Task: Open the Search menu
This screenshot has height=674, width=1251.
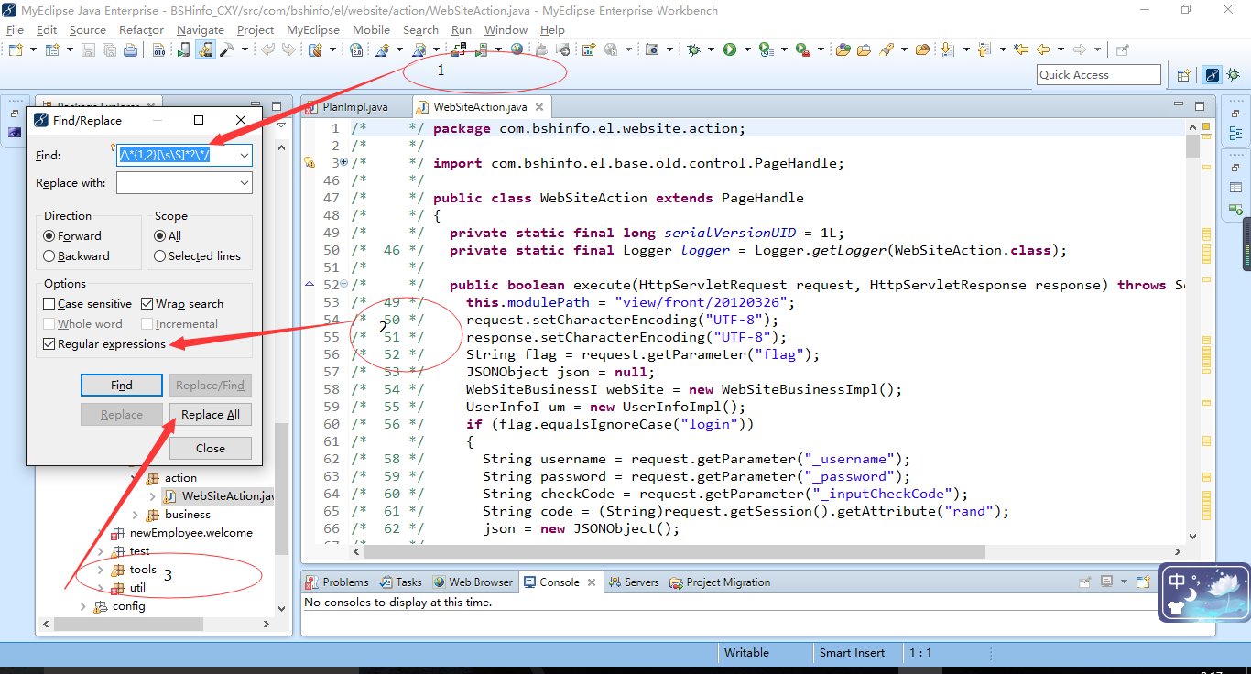Action: pos(420,29)
